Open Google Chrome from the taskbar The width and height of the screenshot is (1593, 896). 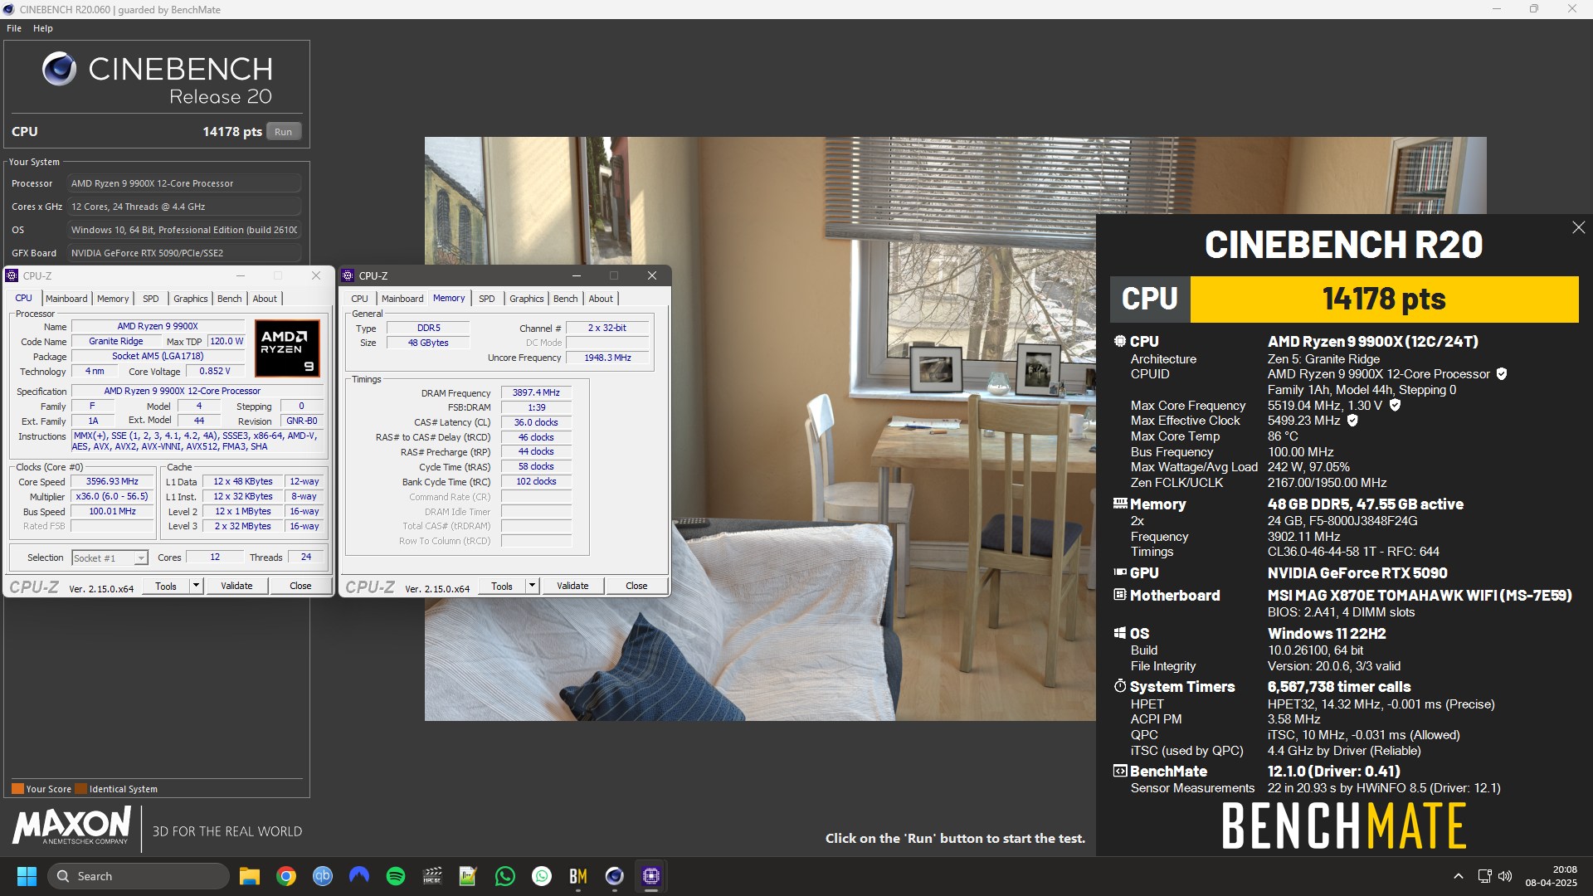coord(286,876)
